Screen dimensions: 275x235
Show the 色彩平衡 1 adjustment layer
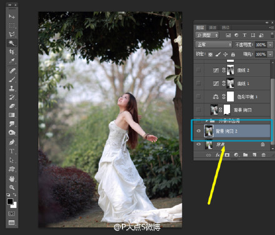[x=199, y=97]
